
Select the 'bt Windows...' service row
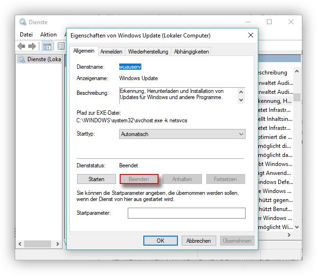pos(275,164)
